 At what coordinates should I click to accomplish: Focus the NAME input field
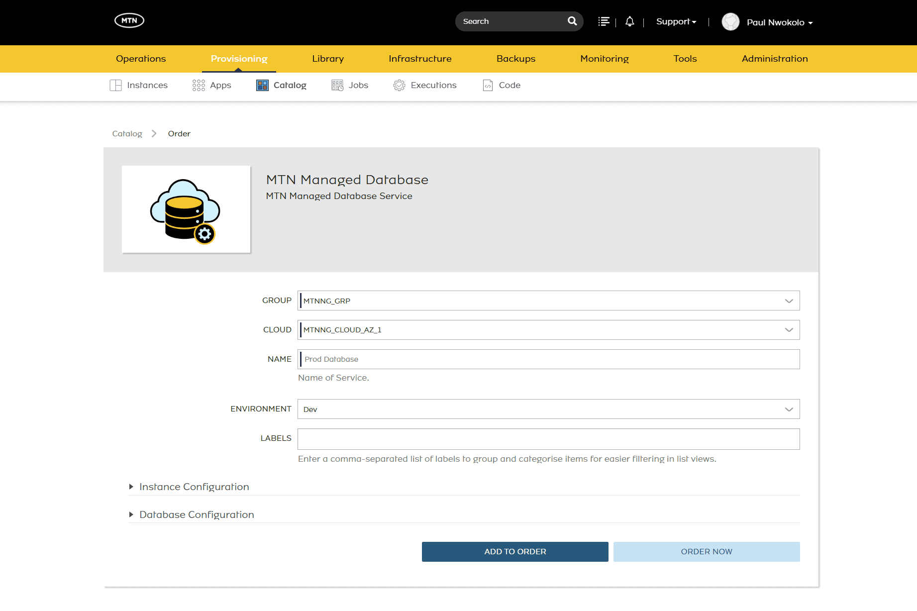click(x=548, y=359)
